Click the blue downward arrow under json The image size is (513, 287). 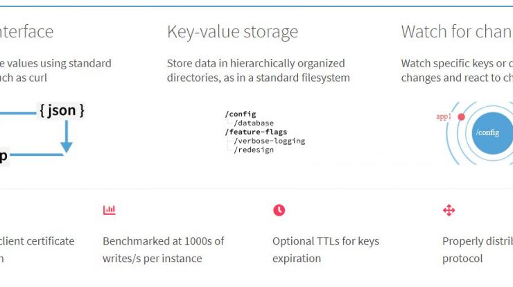[x=67, y=137]
